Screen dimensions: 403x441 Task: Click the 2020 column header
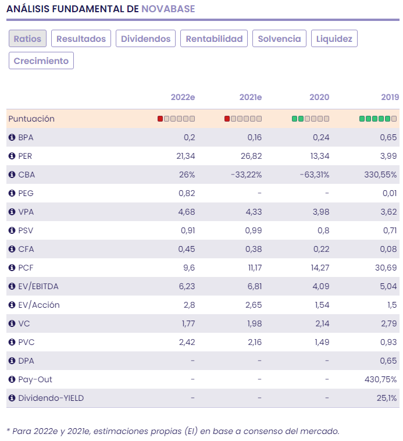tap(319, 97)
